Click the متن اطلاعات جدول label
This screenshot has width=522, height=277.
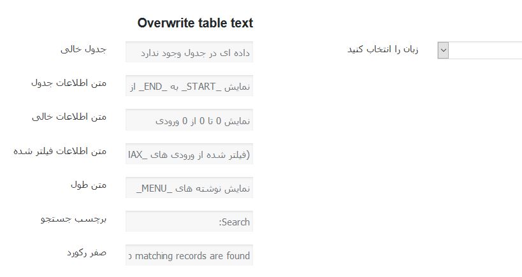pos(69,83)
